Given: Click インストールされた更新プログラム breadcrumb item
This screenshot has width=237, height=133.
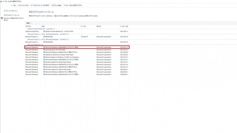Looking at the screenshot, I should (x=73, y=5).
